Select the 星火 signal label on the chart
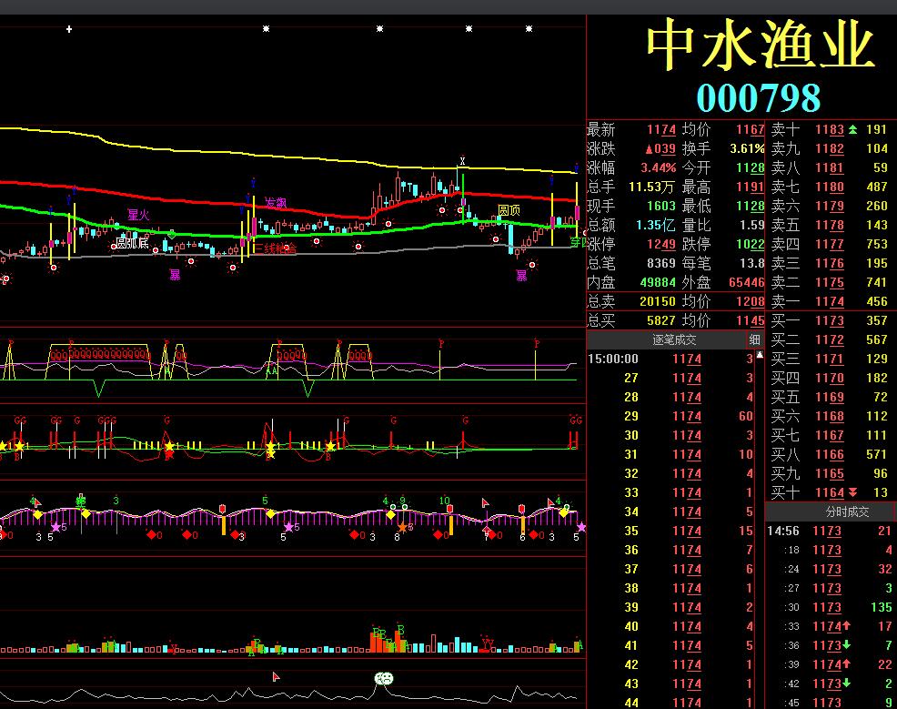The height and width of the screenshot is (709, 897). pyautogui.click(x=138, y=215)
